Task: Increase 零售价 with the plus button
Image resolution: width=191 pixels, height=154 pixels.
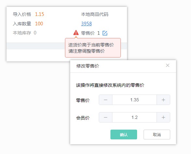Action: click(163, 100)
